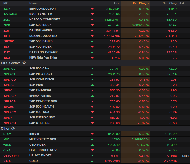Click the Last column header

pyautogui.click(x=108, y=3)
